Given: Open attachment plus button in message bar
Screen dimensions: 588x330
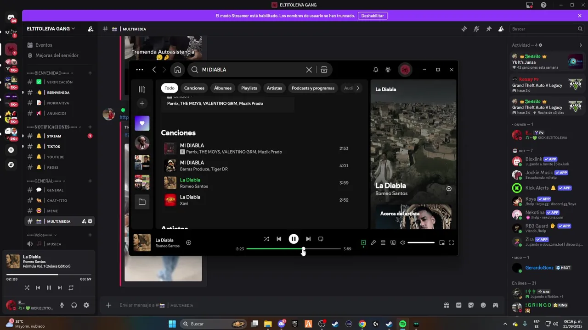Looking at the screenshot, I should (108, 305).
